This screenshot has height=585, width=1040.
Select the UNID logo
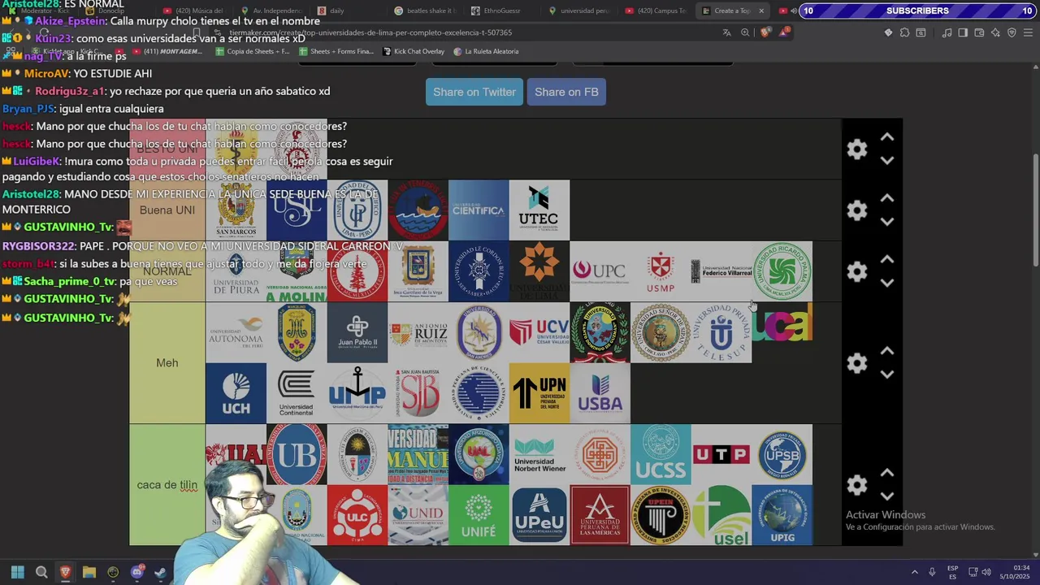[x=418, y=515]
